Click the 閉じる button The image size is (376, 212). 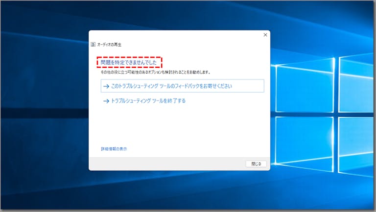click(256, 164)
